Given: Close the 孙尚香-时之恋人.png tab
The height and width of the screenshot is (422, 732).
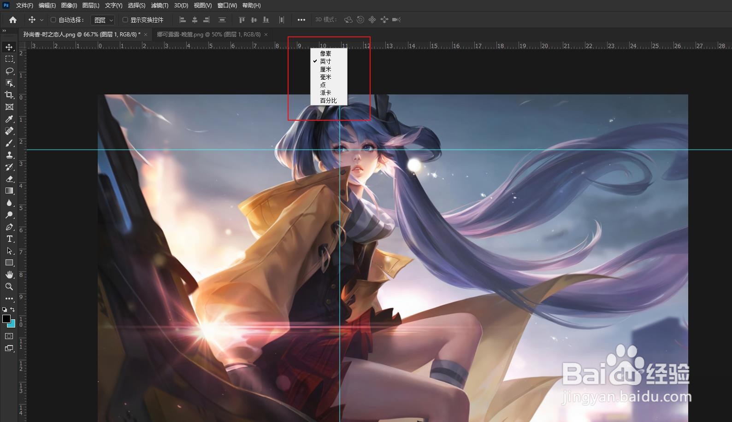Looking at the screenshot, I should (146, 35).
